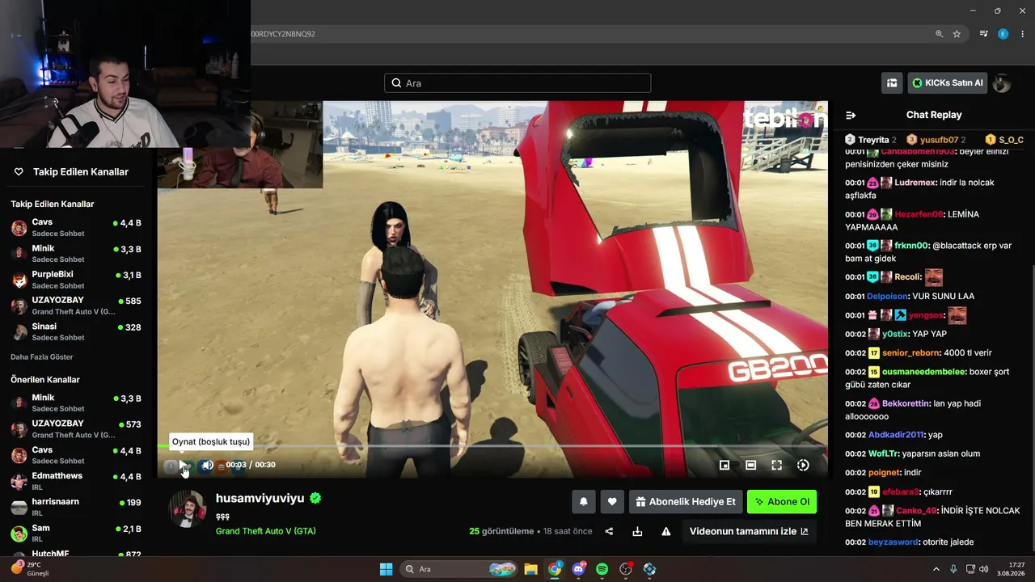
Task: Click chat username senior_reborn
Action: coord(910,353)
